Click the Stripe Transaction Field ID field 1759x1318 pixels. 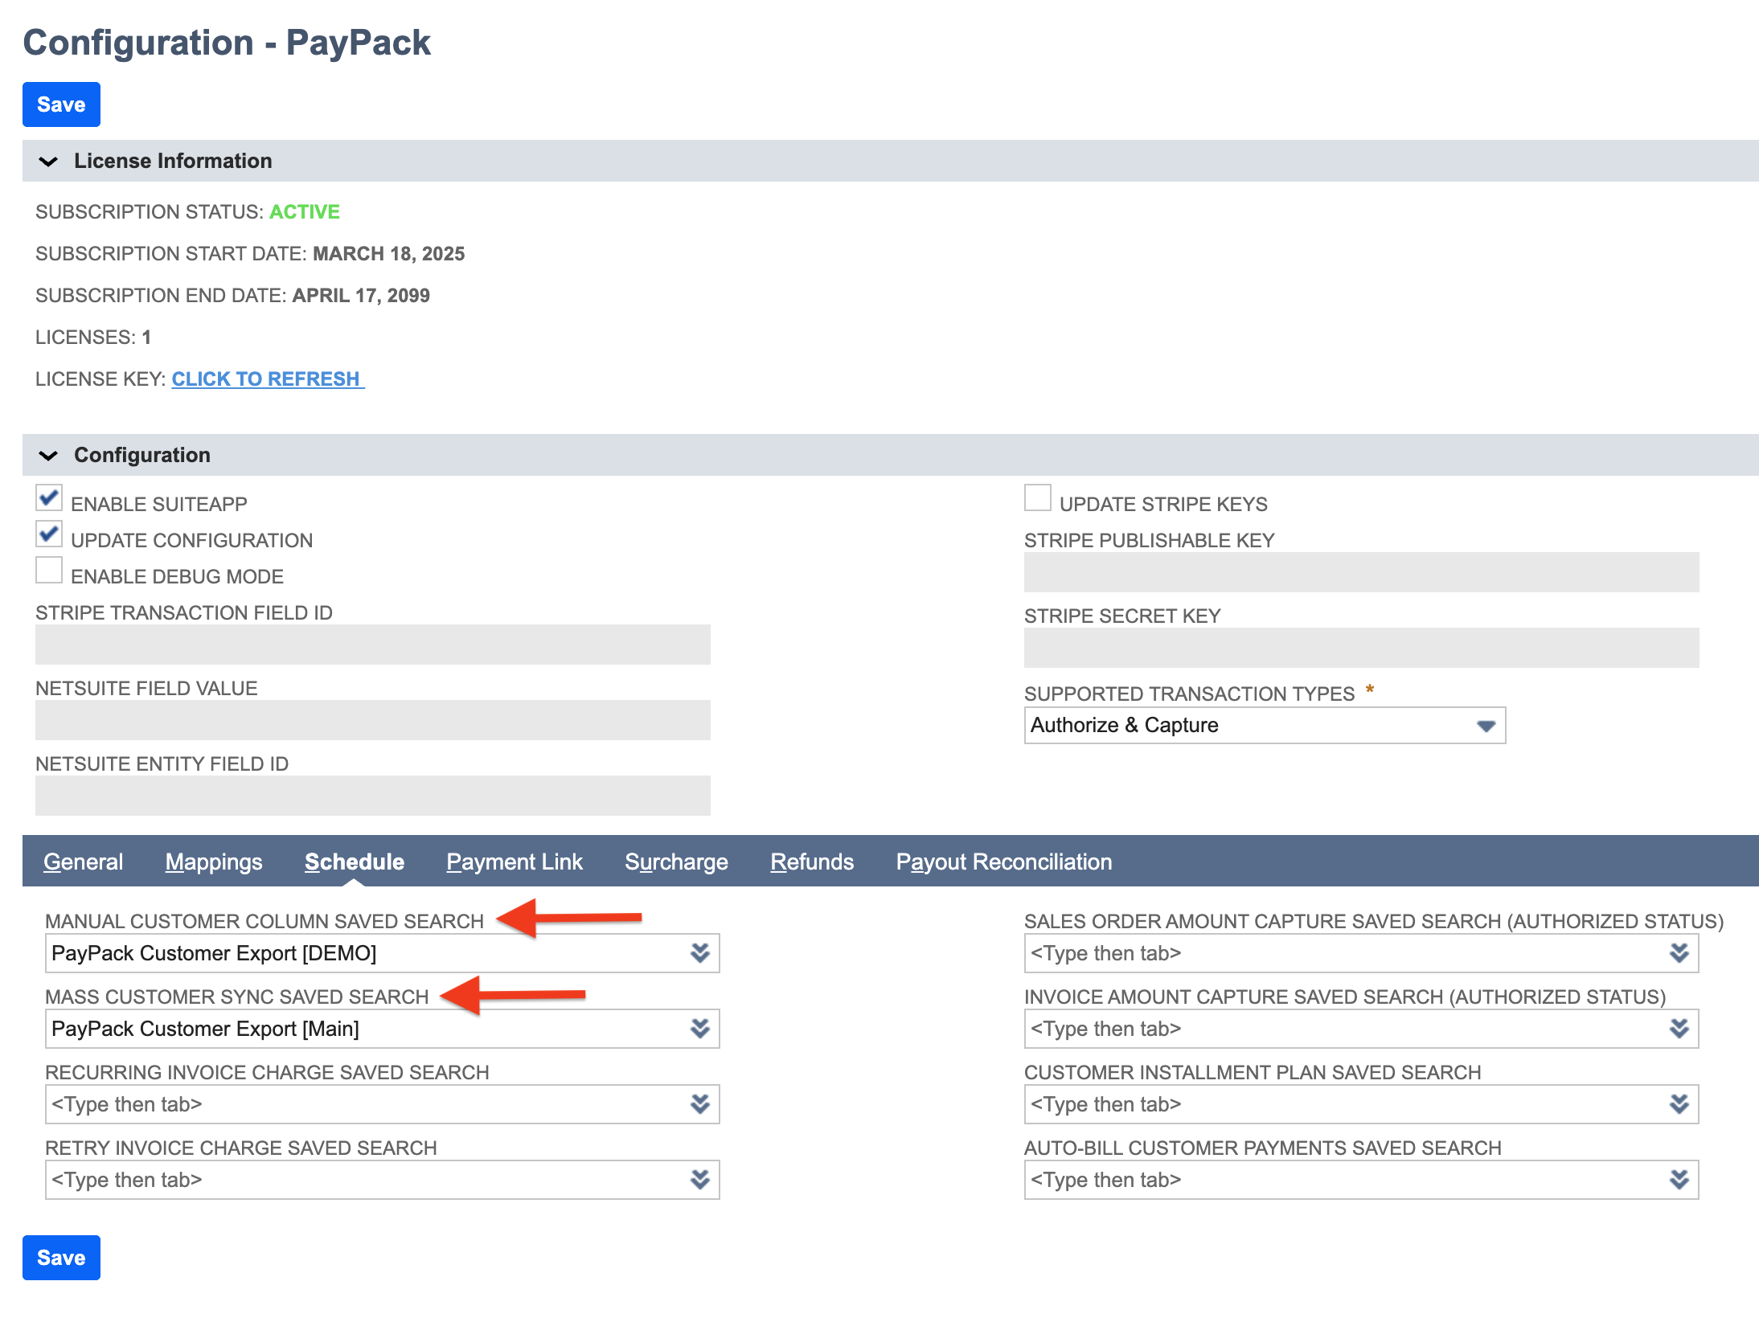click(373, 645)
